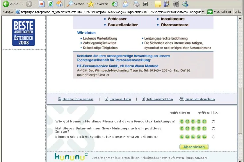
Task: Click Installateure job title text
Action: click(173, 19)
